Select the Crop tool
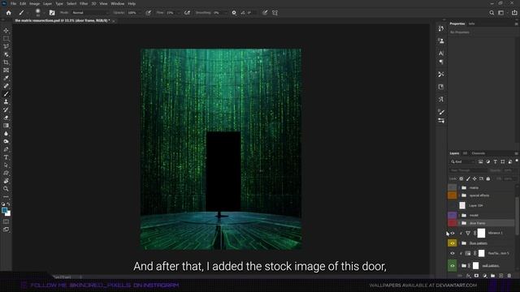This screenshot has height=292, width=520. 6,62
